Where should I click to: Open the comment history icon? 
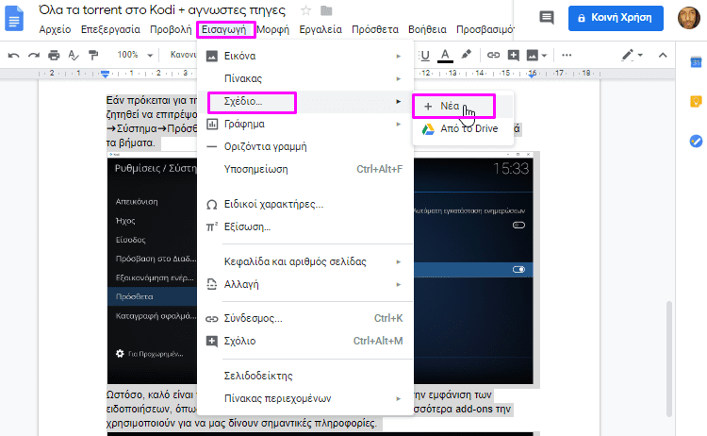coord(547,18)
